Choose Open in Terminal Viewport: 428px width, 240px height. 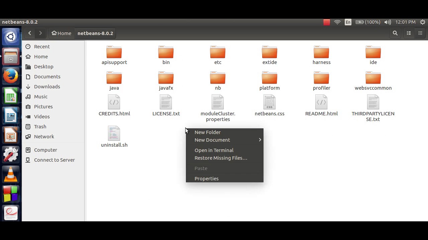tap(224, 150)
